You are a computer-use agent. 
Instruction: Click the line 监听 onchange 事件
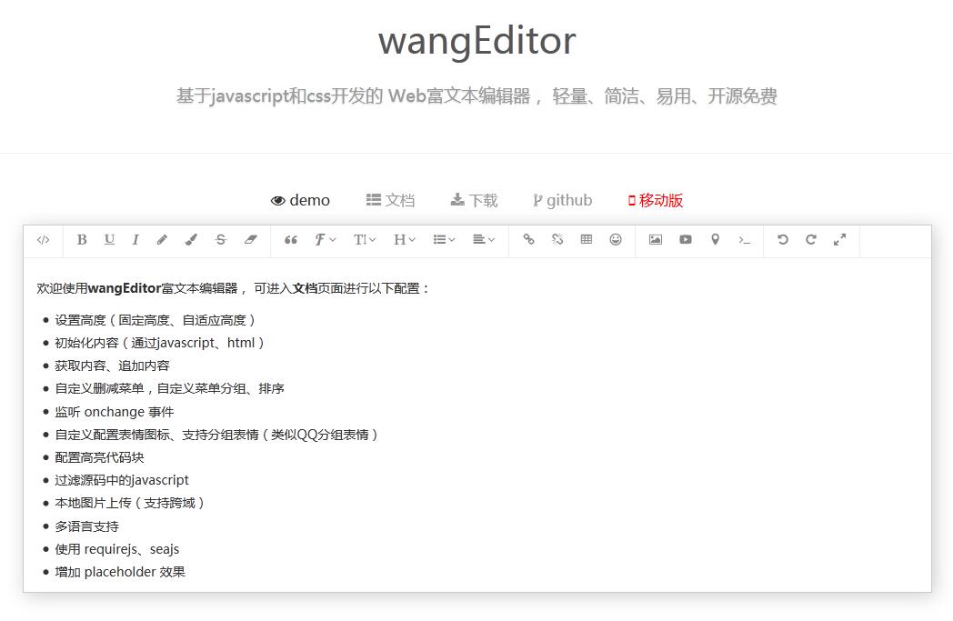point(115,412)
